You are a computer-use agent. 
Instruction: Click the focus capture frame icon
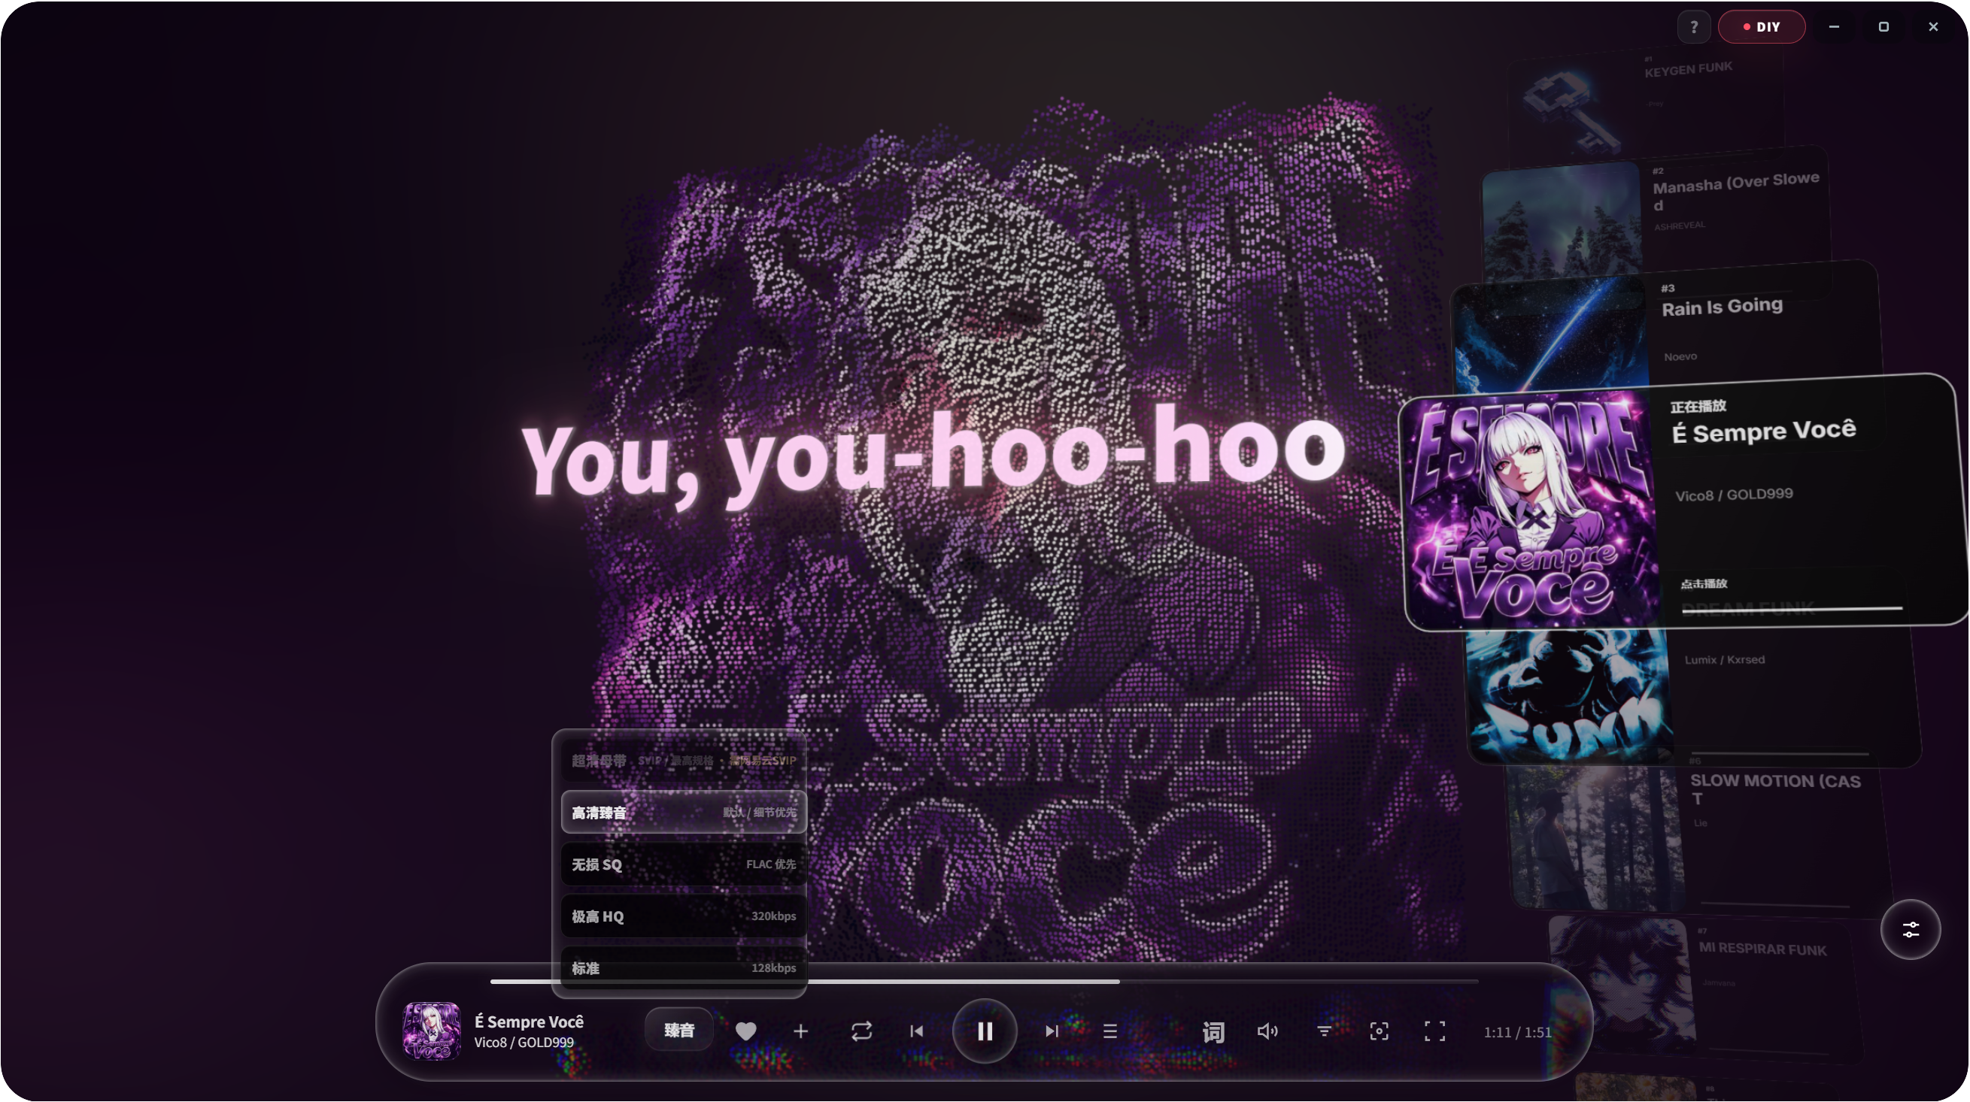point(1379,1031)
